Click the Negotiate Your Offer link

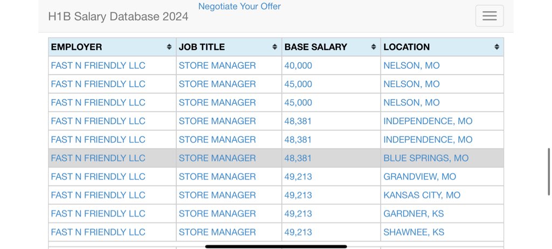pyautogui.click(x=239, y=6)
